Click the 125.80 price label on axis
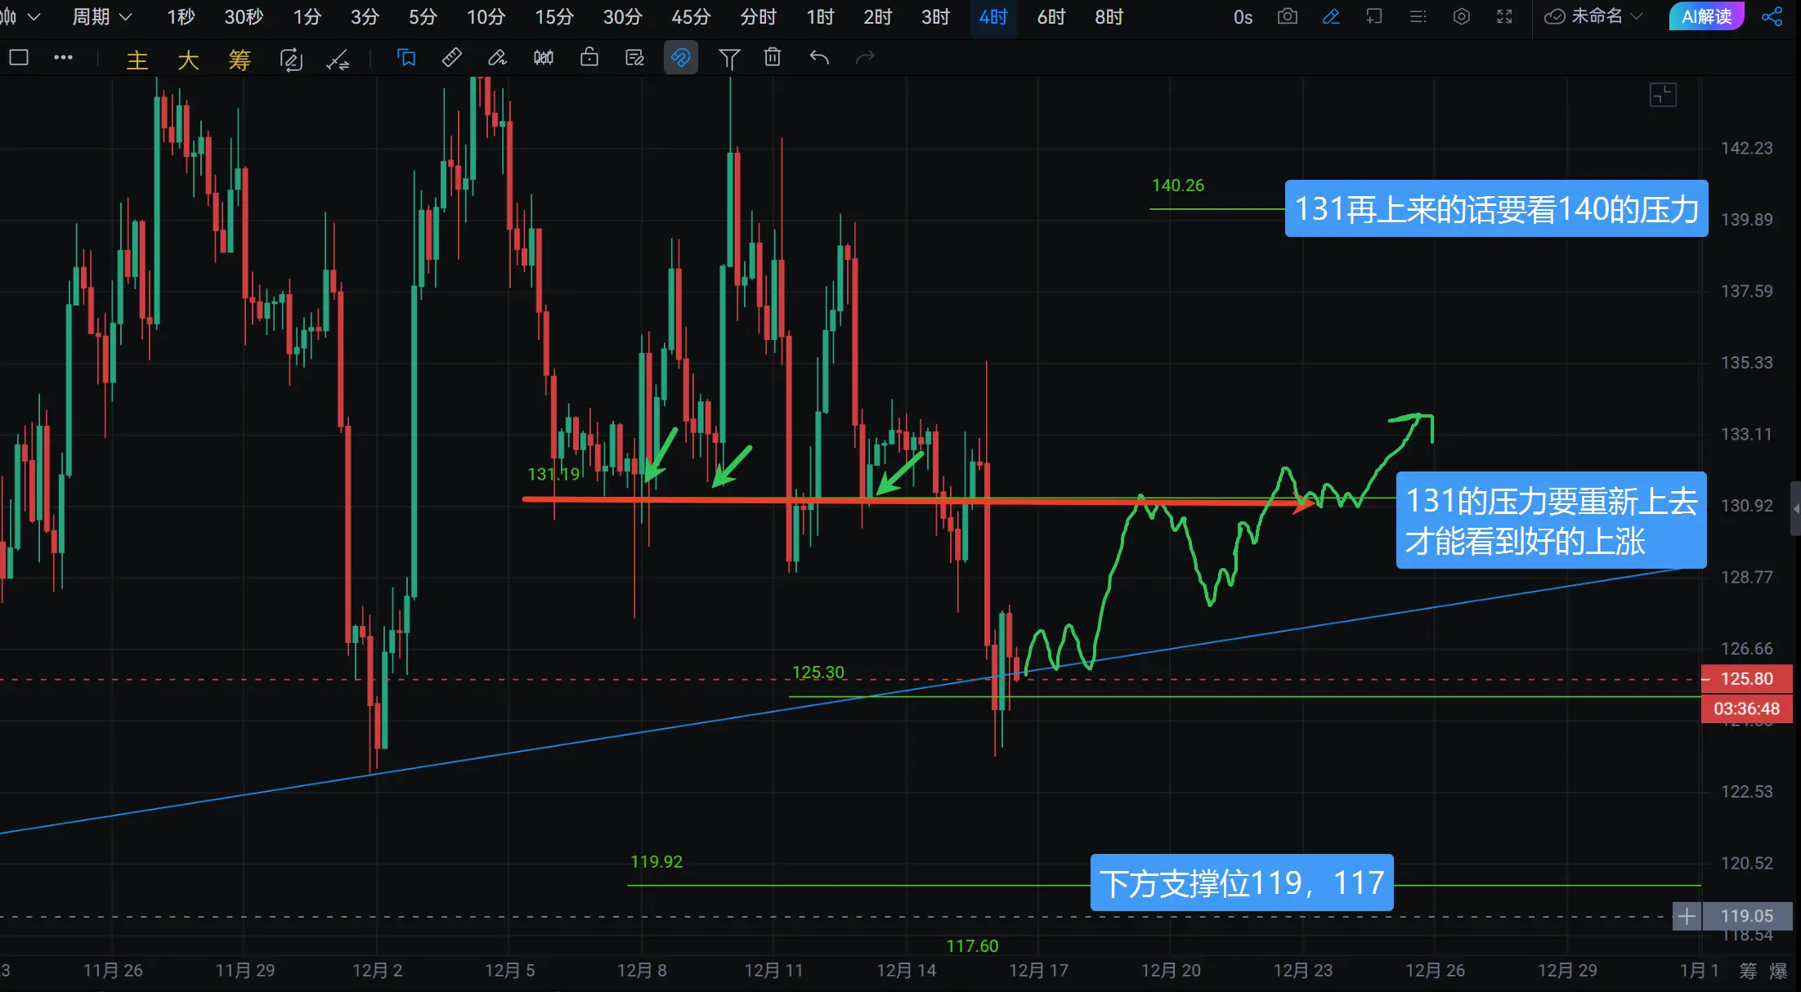The image size is (1801, 992). click(1746, 678)
